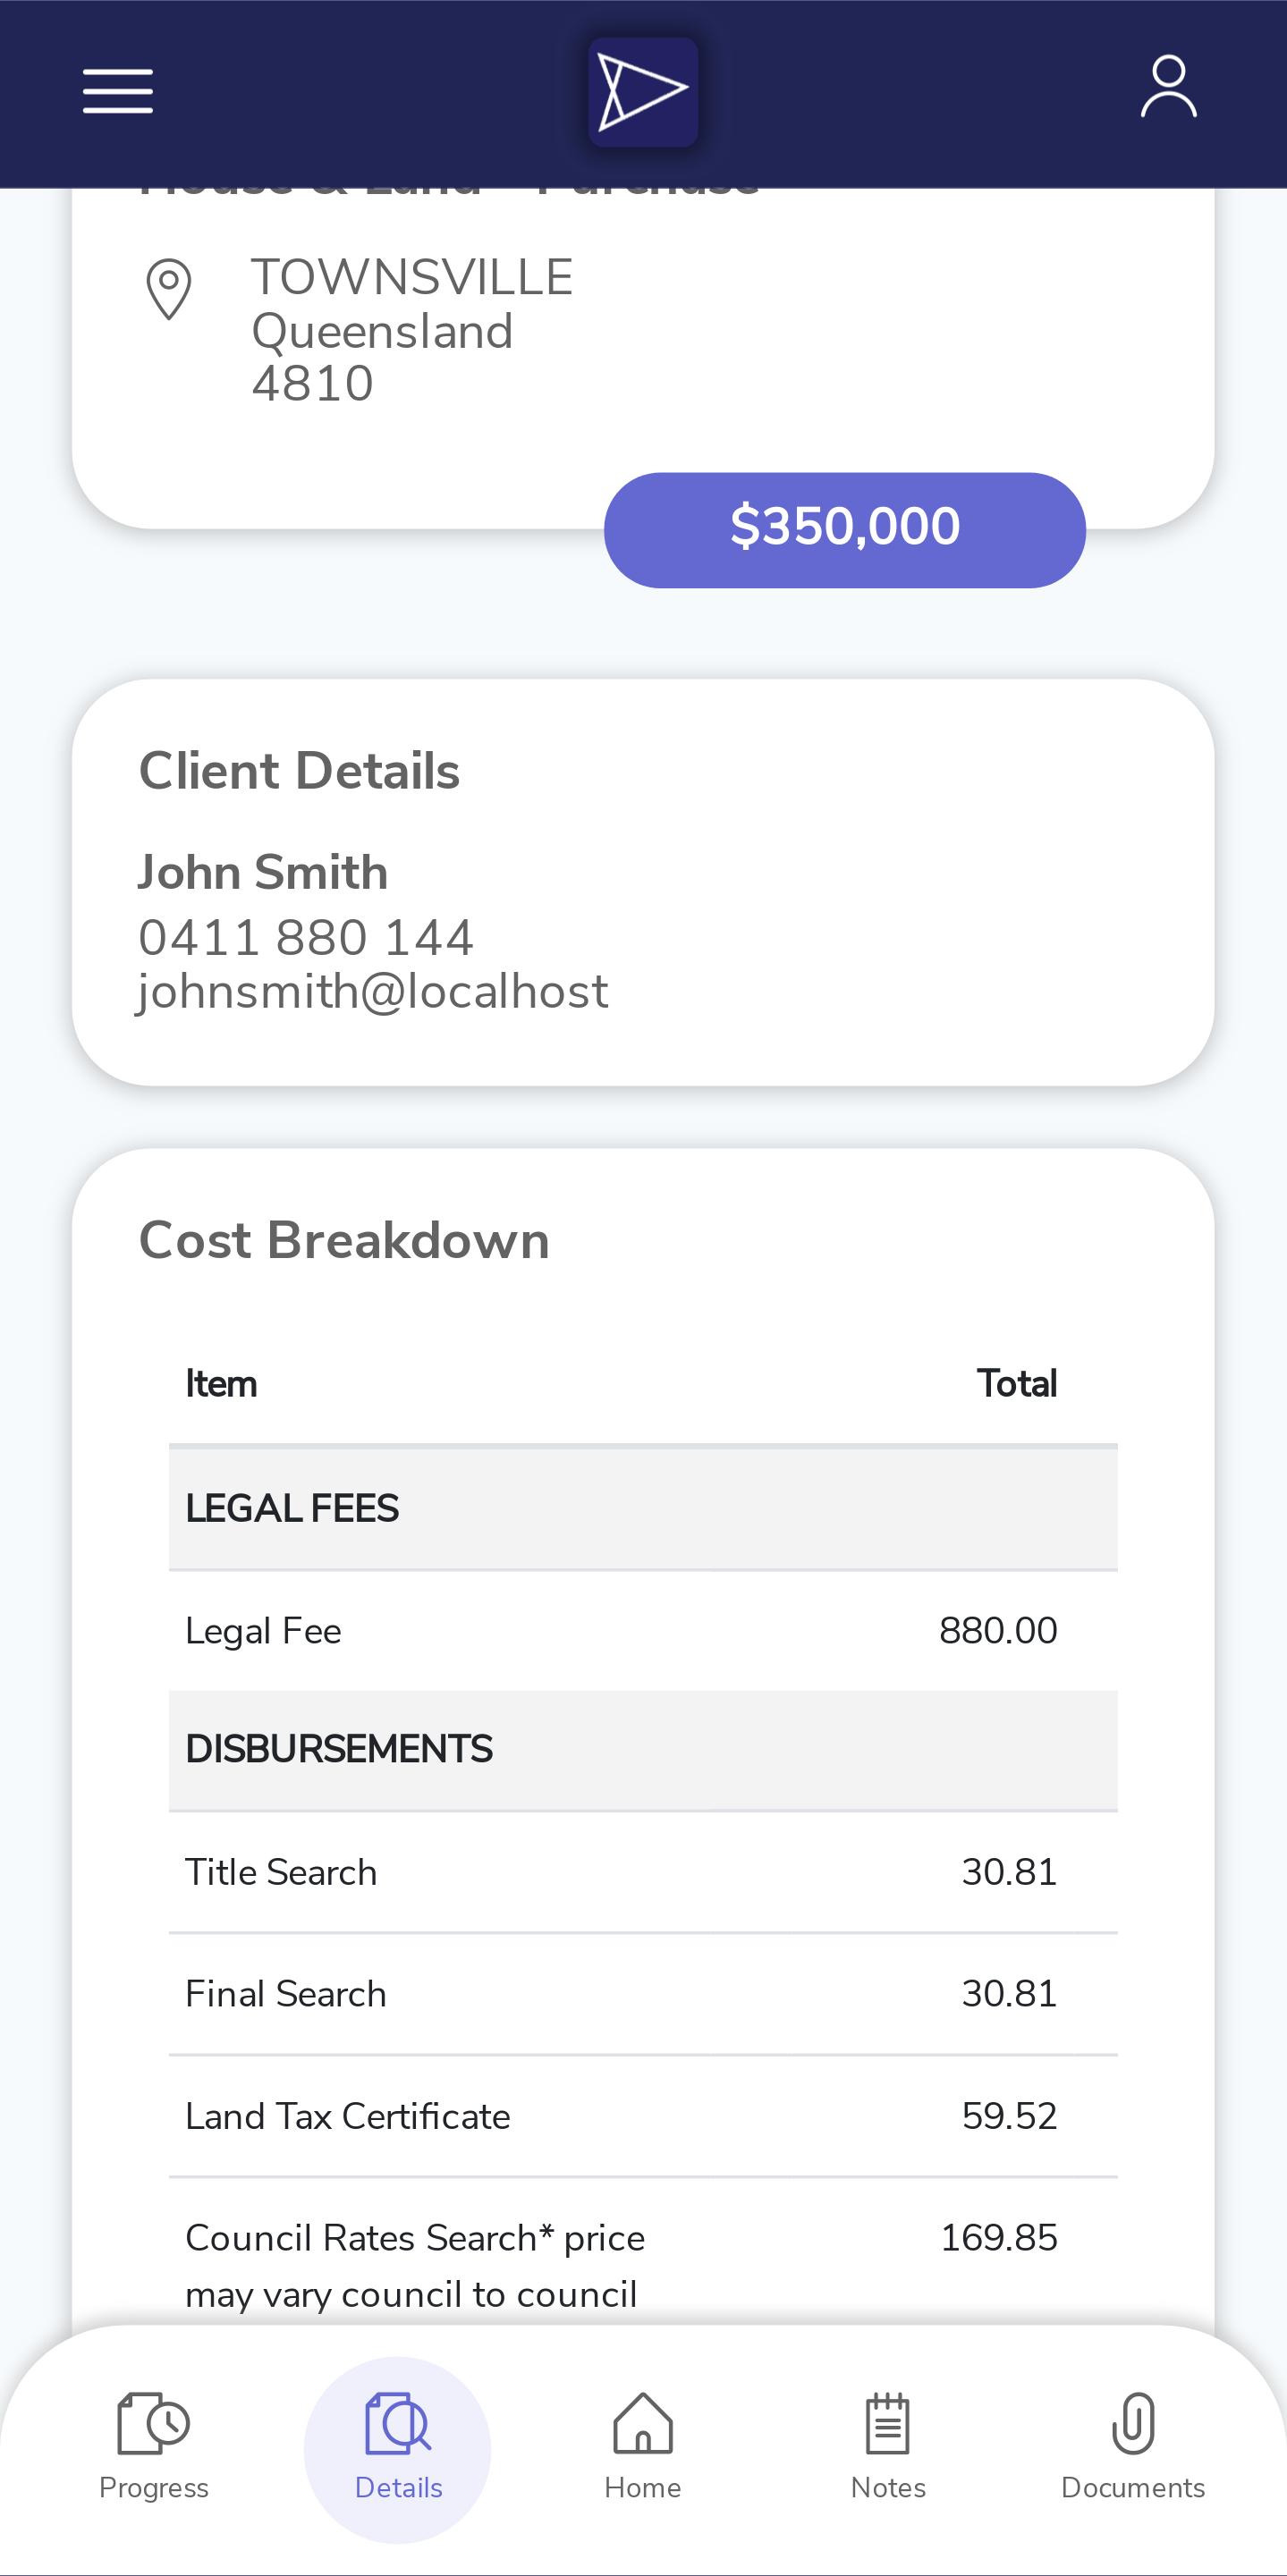Open the hamburger menu

coord(118,91)
